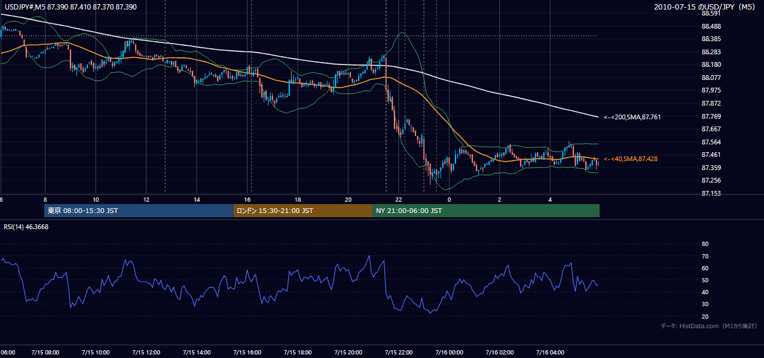The image size is (764, 358).
Task: Click hour tick 22 below the price chart
Action: [x=399, y=199]
